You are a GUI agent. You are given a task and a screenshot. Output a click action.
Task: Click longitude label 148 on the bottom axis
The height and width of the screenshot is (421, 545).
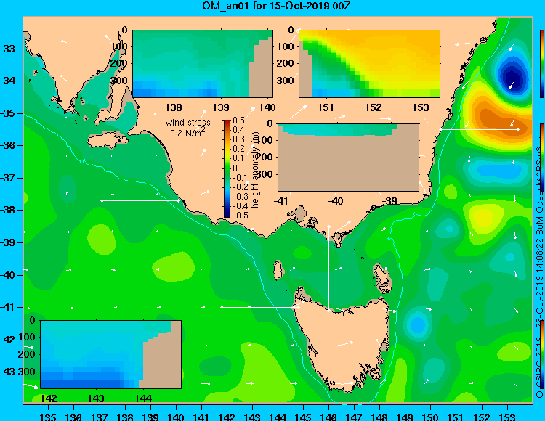[379, 417]
